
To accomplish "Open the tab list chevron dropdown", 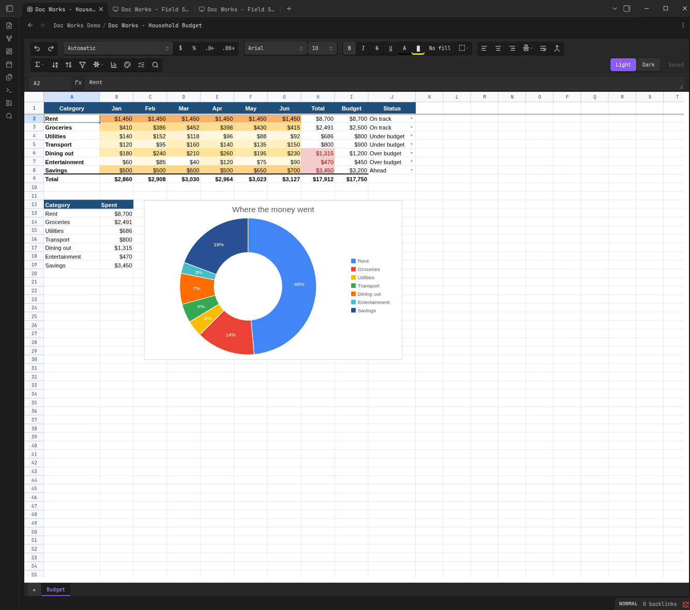I will coord(615,9).
